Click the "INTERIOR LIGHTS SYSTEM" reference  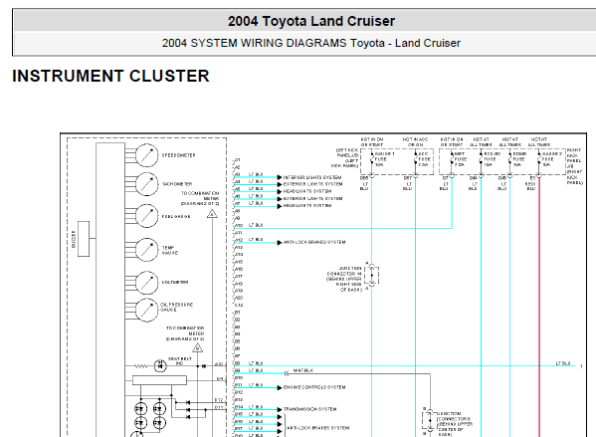point(312,177)
